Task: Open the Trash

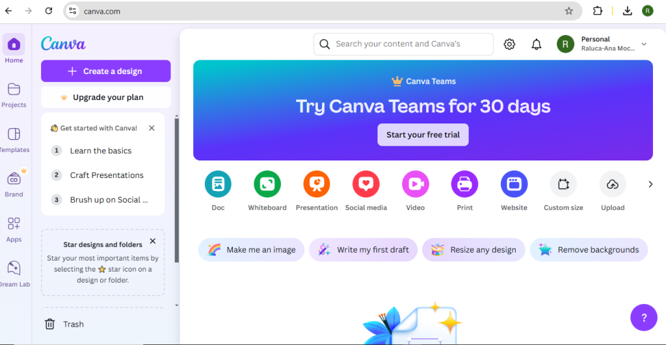Action: 64,324
